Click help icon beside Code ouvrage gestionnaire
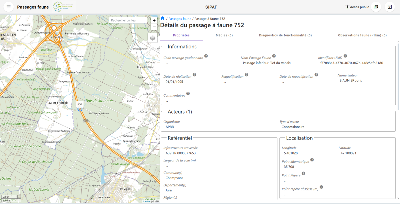The width and height of the screenshot is (400, 204). [206, 56]
